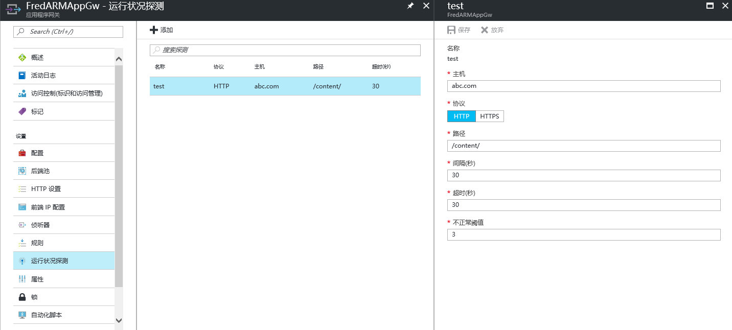
Task: Open the HTTP 设置 menu item
Action: click(x=46, y=189)
